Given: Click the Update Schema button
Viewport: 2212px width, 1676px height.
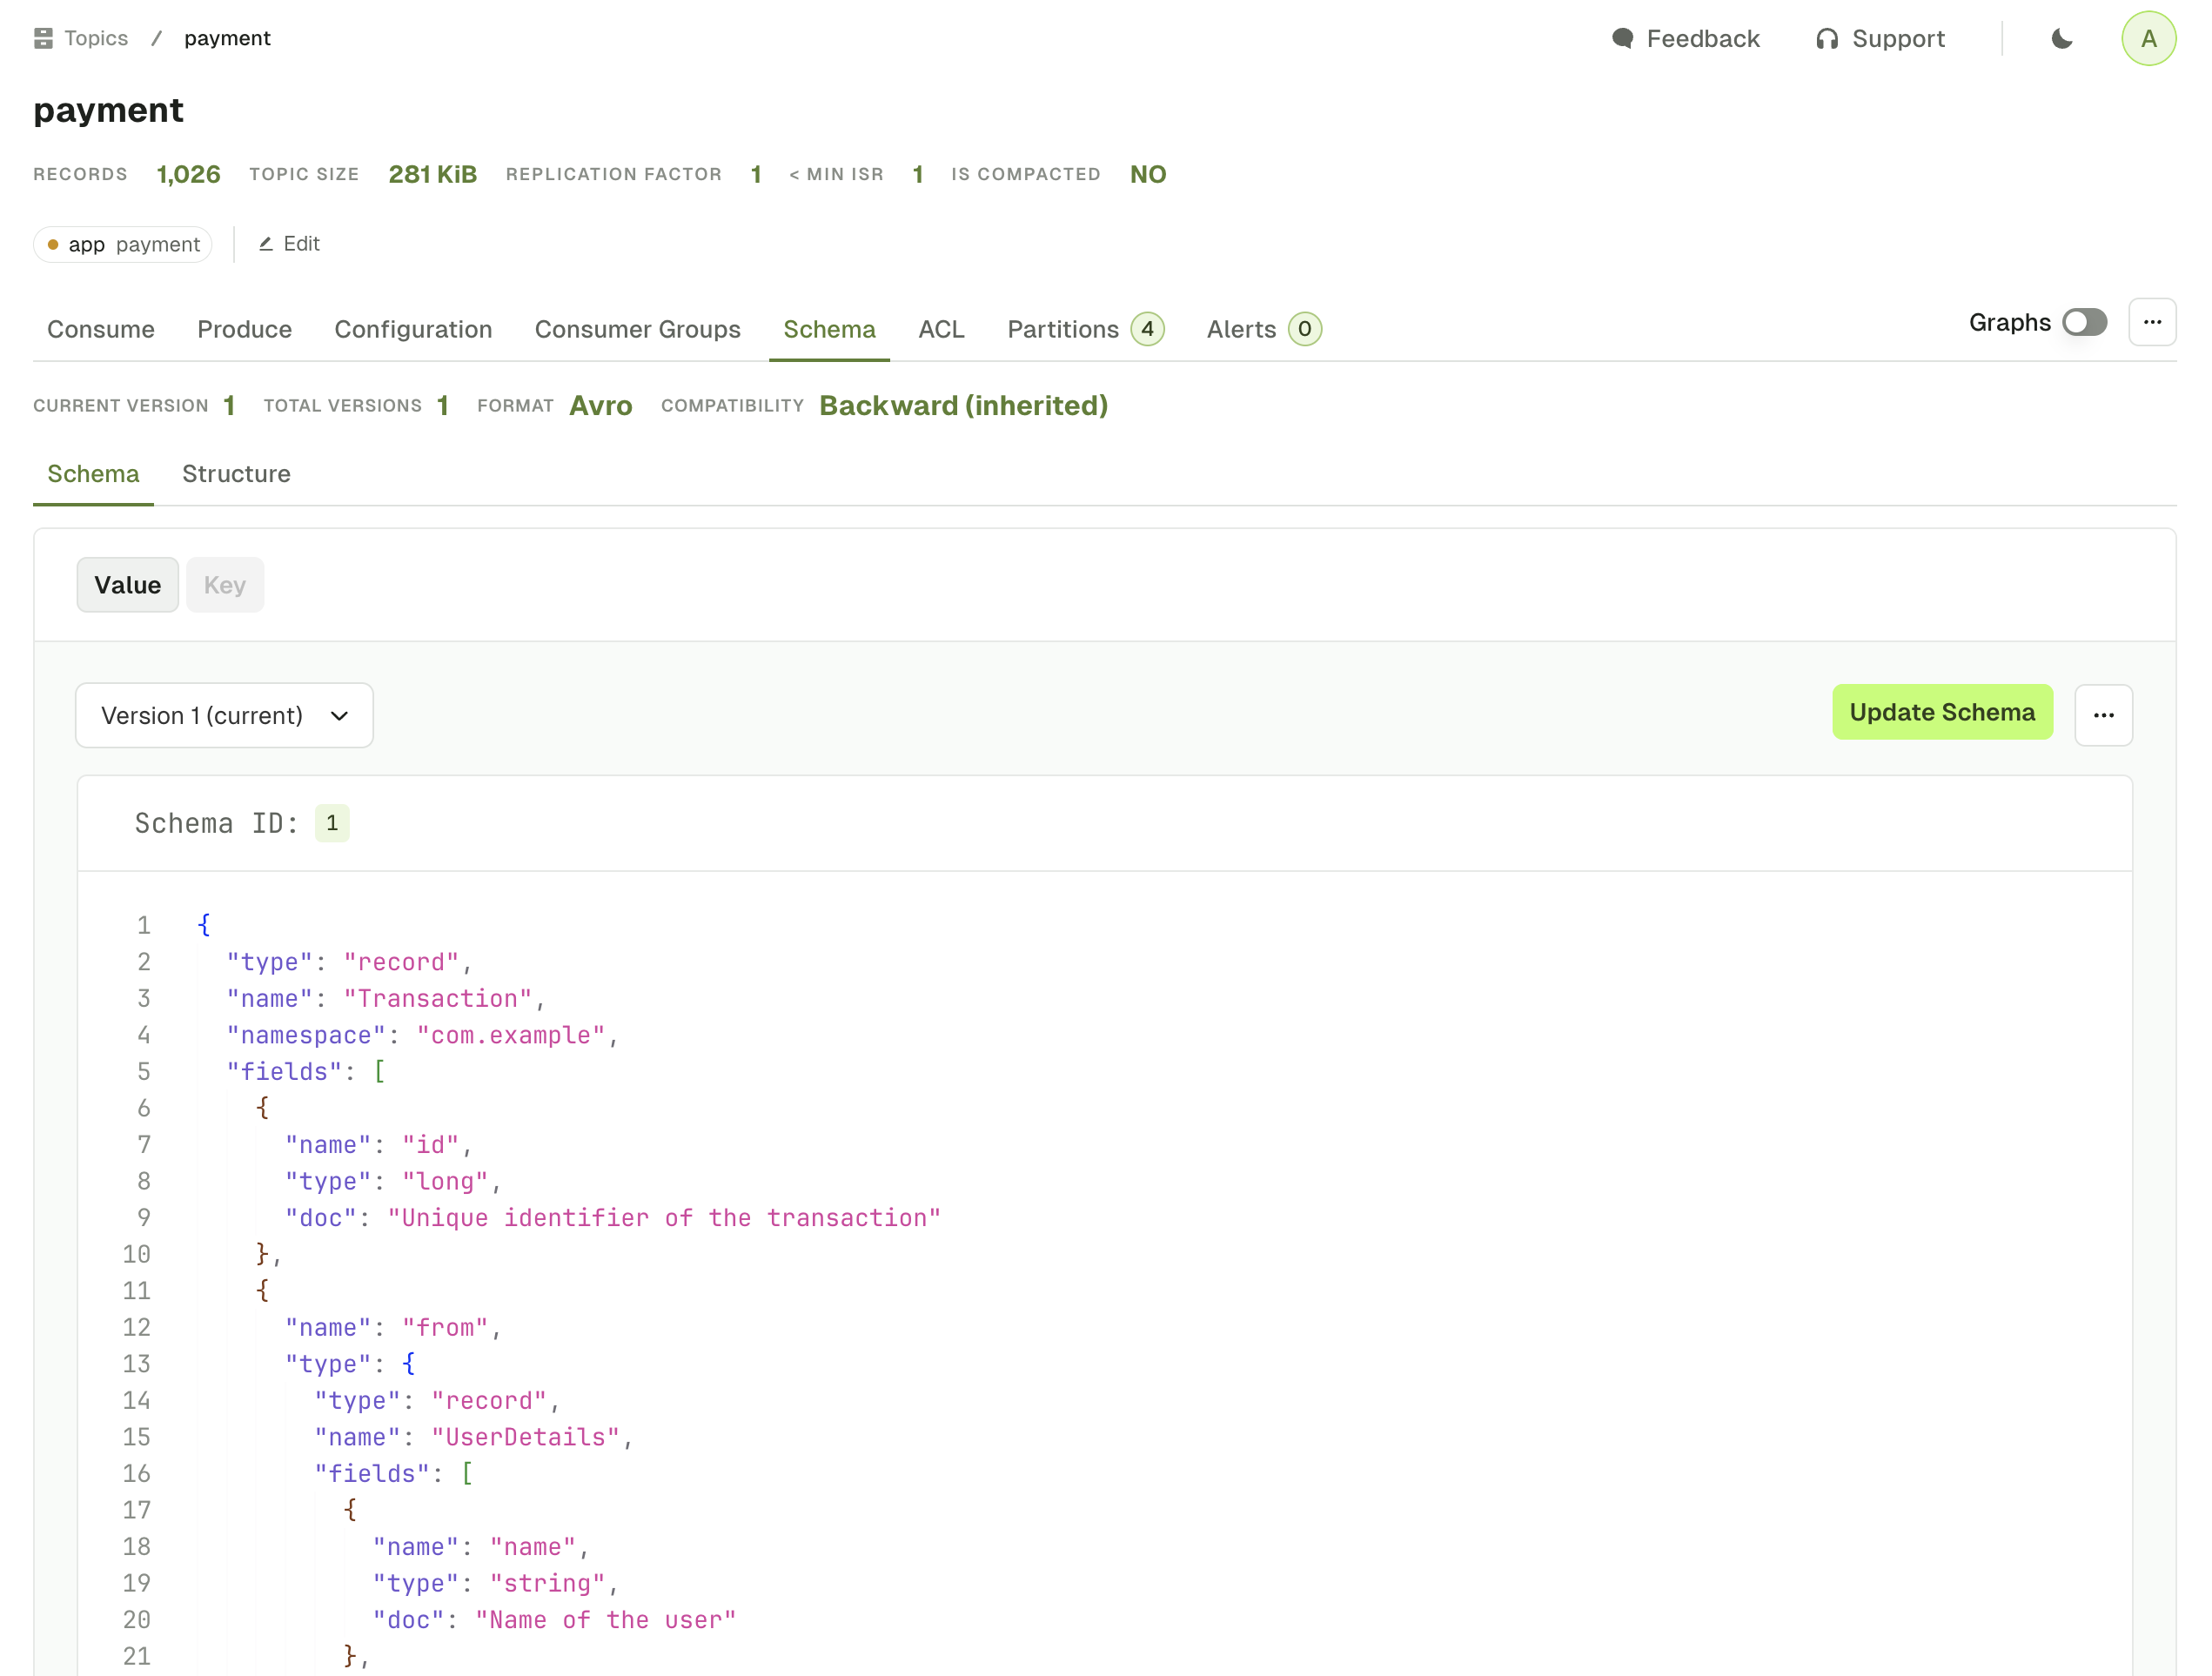Looking at the screenshot, I should coord(1942,712).
